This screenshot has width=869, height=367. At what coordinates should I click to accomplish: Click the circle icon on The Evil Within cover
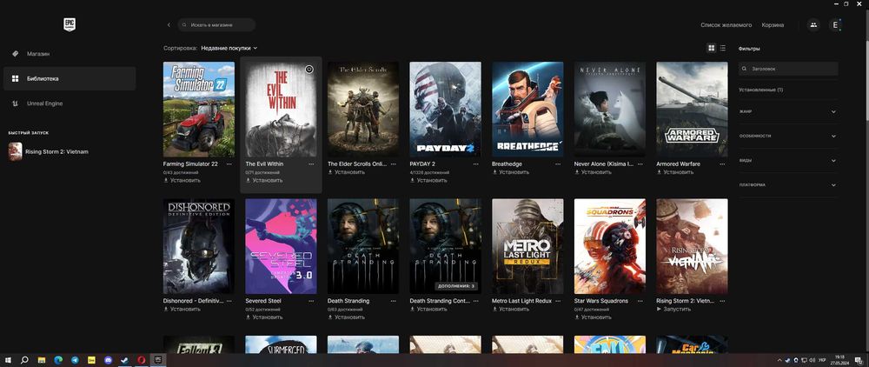[x=309, y=70]
